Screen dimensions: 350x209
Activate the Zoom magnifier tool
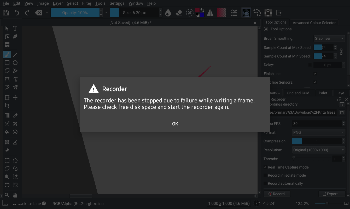tap(7, 195)
